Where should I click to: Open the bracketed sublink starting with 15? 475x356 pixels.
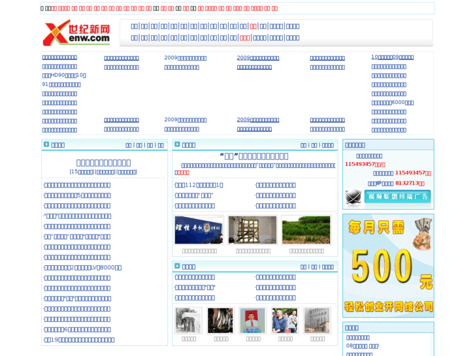coord(82,172)
